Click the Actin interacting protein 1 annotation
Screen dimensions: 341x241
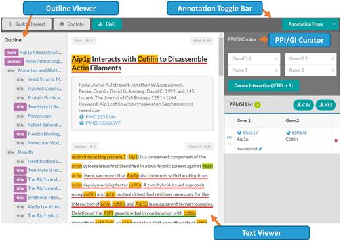pos(99,157)
